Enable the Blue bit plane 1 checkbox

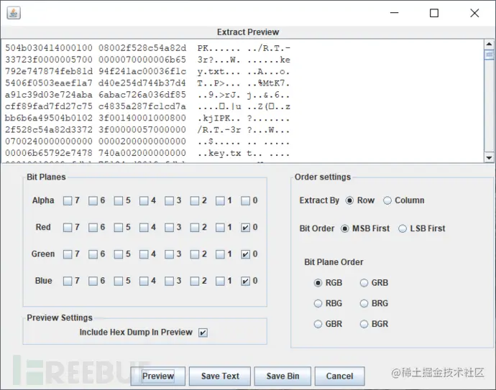tap(220, 281)
